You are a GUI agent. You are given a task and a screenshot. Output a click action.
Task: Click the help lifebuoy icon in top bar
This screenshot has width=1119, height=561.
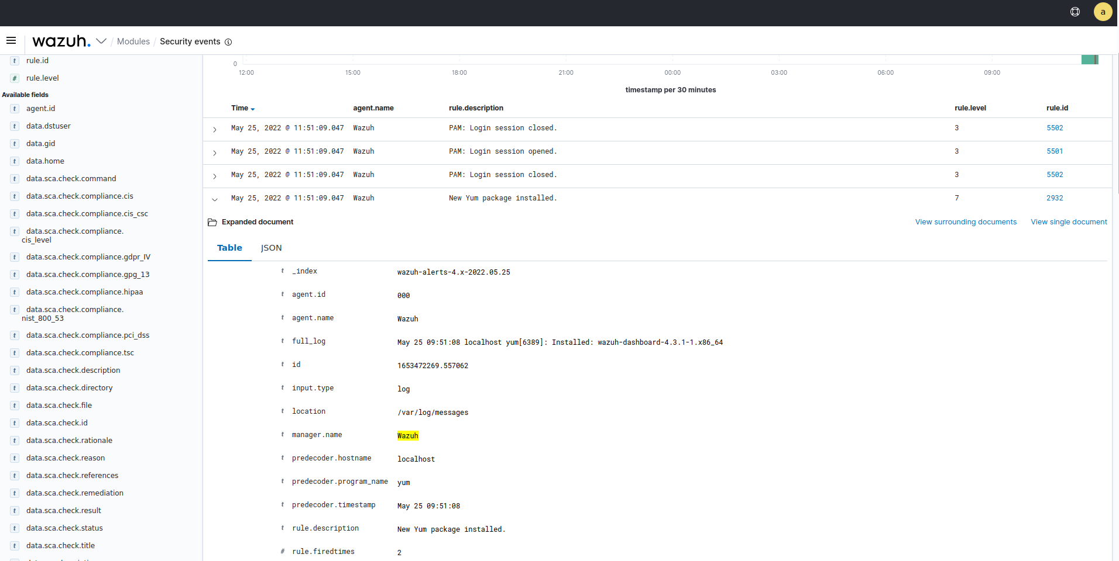point(1075,12)
